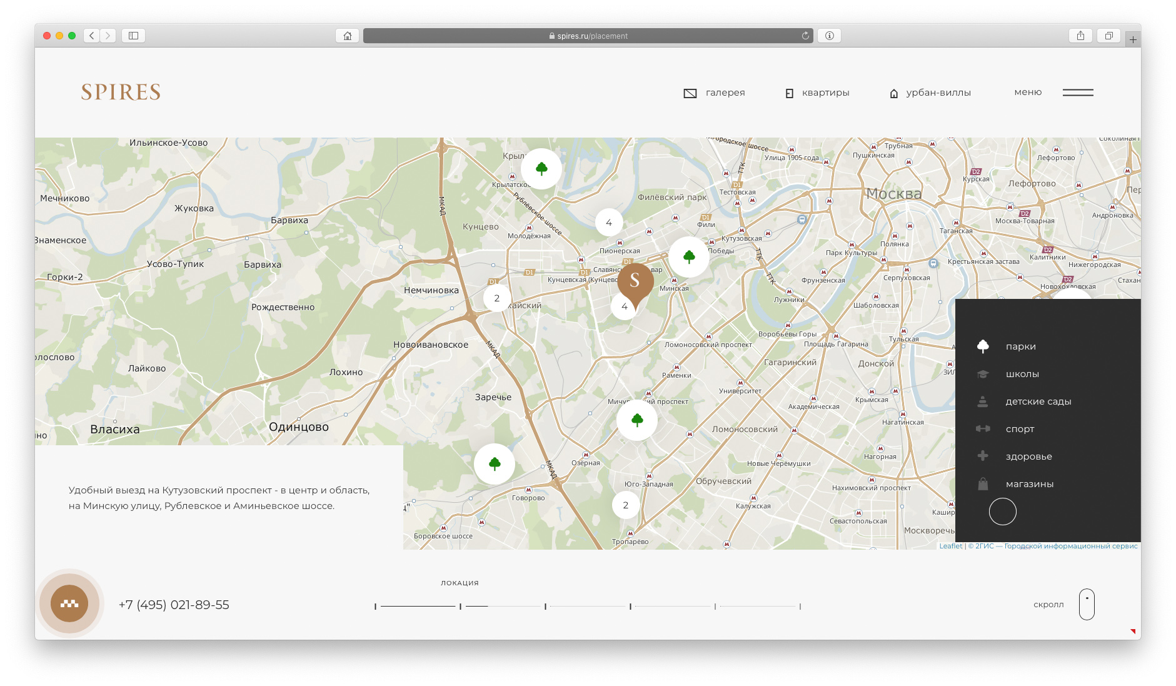Click park marker near Крылатское
Screen dimensions: 1176x686
[x=541, y=169]
